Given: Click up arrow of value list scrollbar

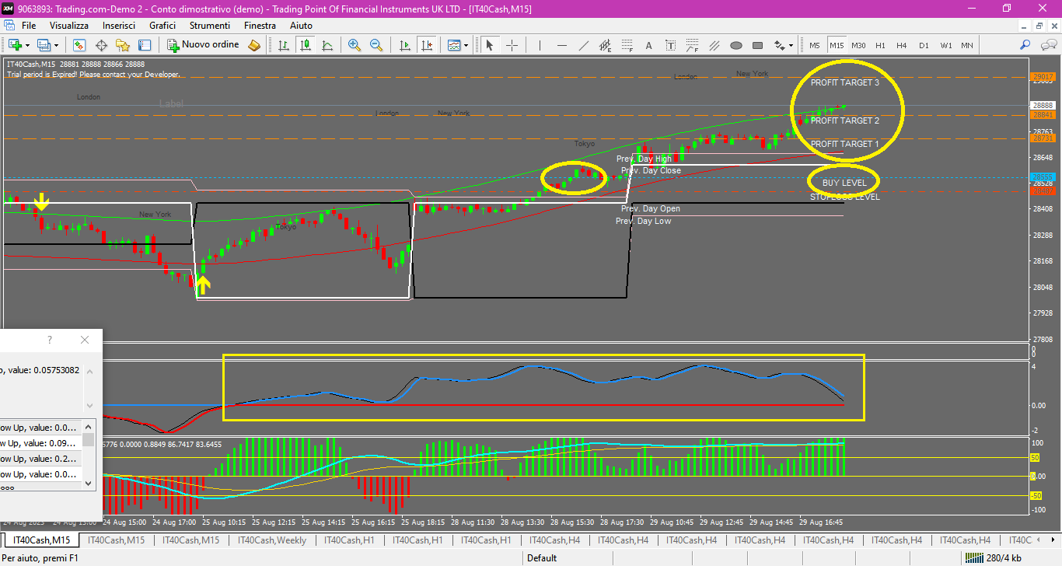Looking at the screenshot, I should (89, 426).
